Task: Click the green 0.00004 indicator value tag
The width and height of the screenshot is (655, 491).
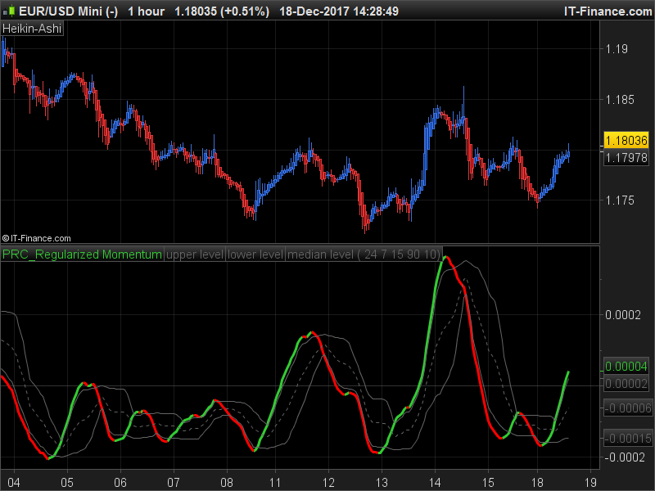Action: [x=626, y=366]
